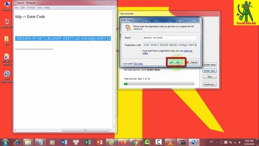Image resolution: width=259 pixels, height=146 pixels.
Task: Open Microsoft Excel from the taskbar
Action: pyautogui.click(x=88, y=142)
